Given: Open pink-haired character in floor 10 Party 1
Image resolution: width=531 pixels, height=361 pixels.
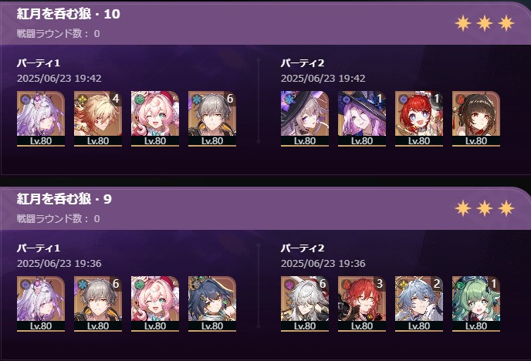Looking at the screenshot, I should [155, 119].
